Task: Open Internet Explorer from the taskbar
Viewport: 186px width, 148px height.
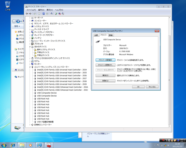Action: 13,145
